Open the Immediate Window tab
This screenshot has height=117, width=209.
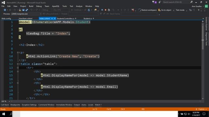(x=64, y=105)
